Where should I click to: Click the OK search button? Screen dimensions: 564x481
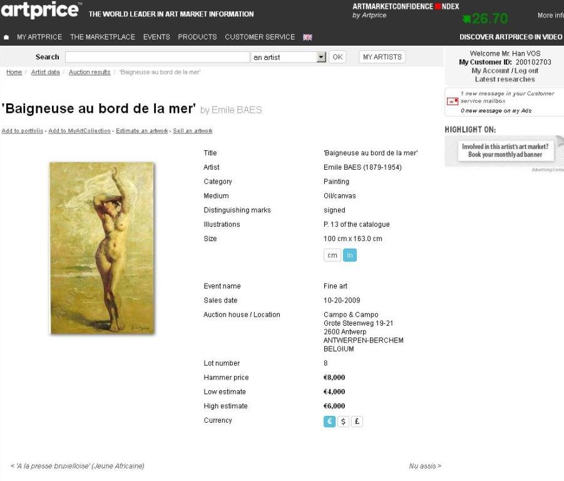pyautogui.click(x=338, y=57)
